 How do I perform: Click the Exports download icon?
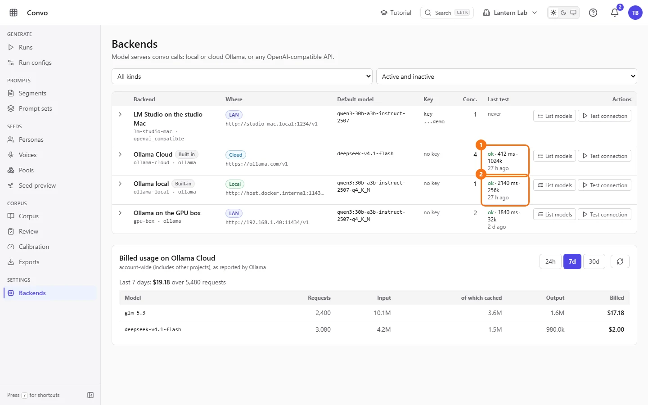(11, 262)
